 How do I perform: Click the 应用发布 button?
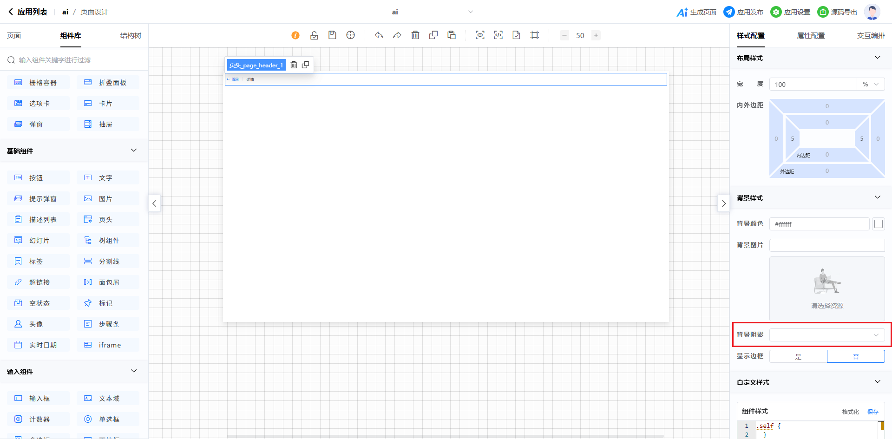[744, 12]
